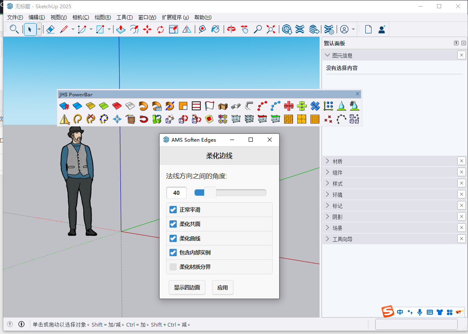This screenshot has height=334, width=468.
Task: Enable the 柔化材质分界 checkbox
Action: coord(173,267)
